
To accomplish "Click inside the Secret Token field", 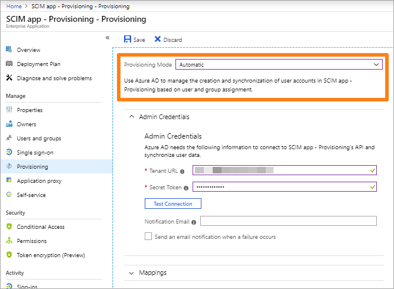I will pyautogui.click(x=285, y=186).
